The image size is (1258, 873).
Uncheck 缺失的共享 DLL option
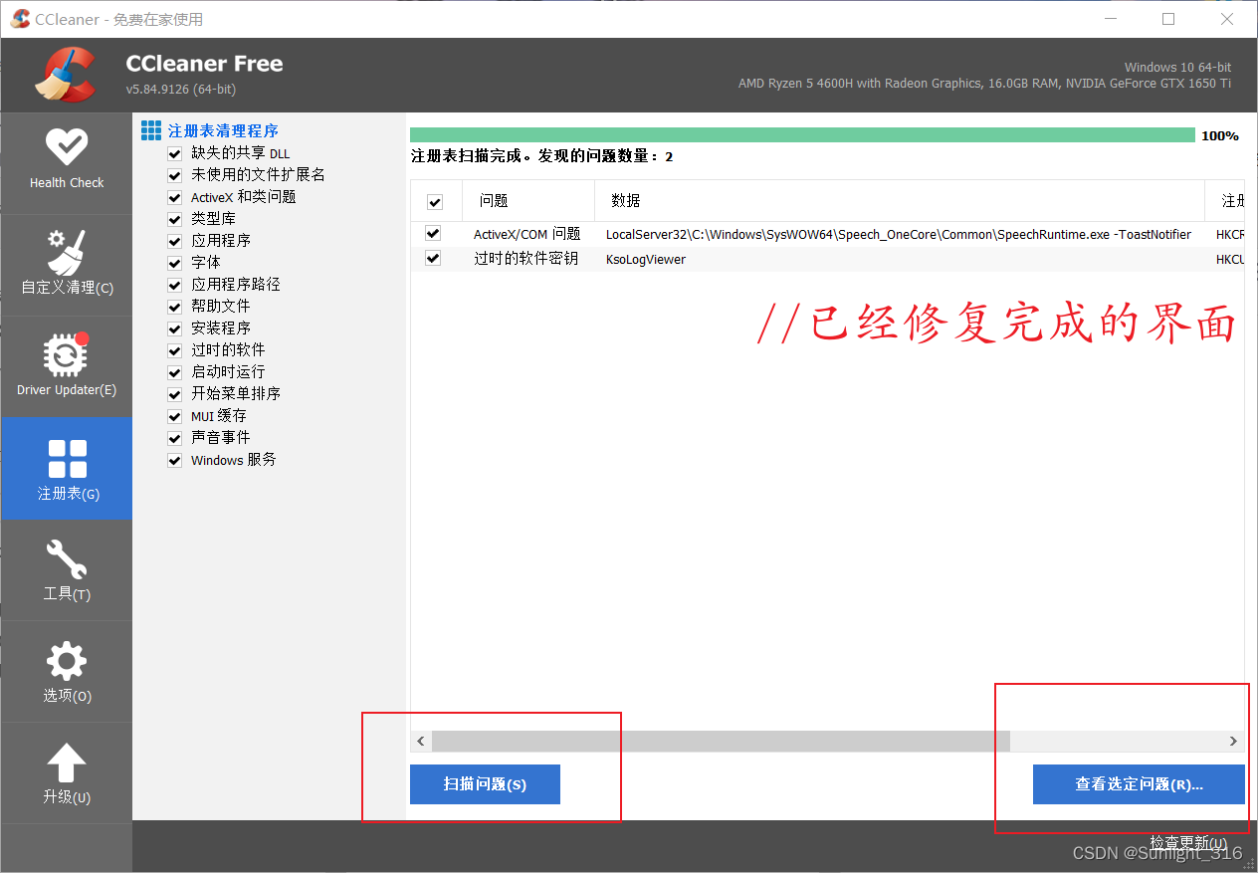pos(174,153)
